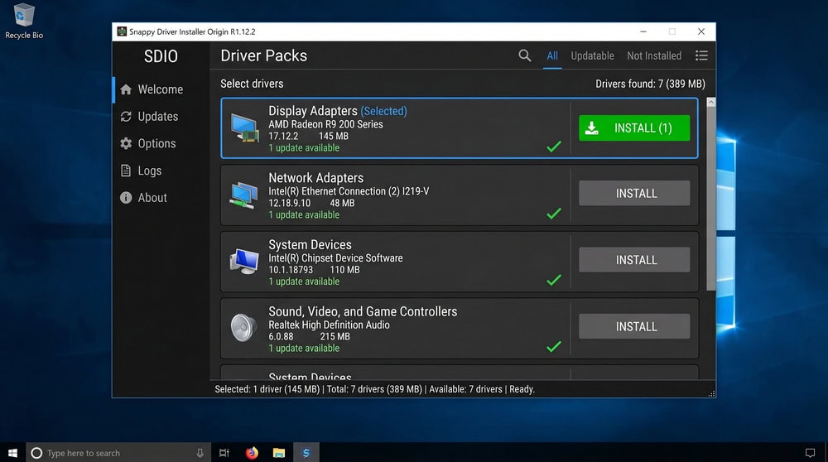This screenshot has height=462, width=828.
Task: Open the Action Center notification icon
Action: [x=810, y=453]
